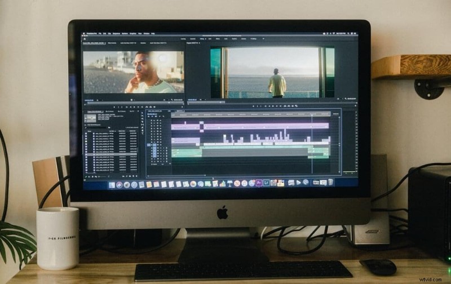Click the clip thumbnail preview in Project panel
The image size is (451, 284).
coord(90,118)
